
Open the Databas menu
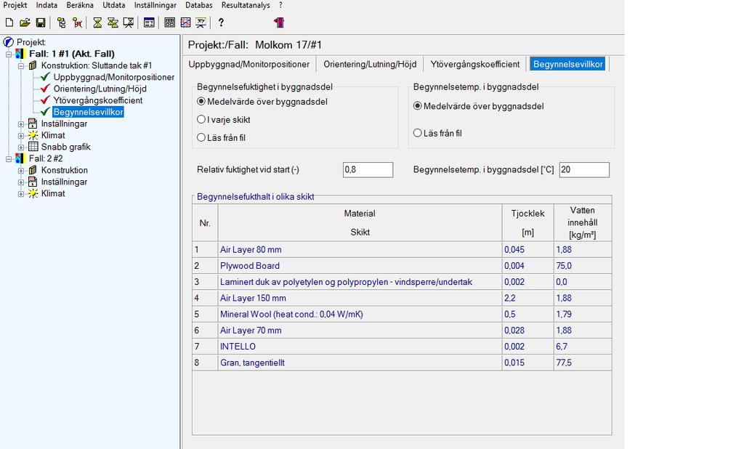pyautogui.click(x=199, y=5)
